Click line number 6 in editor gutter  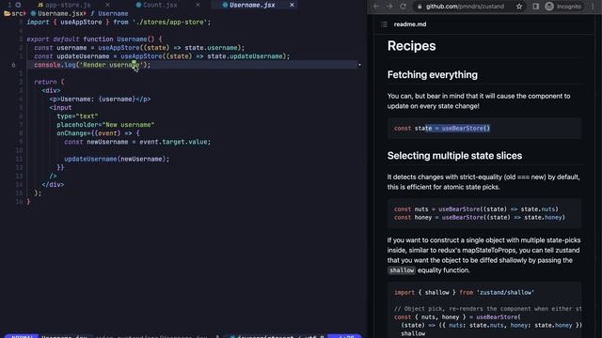pyautogui.click(x=13, y=65)
